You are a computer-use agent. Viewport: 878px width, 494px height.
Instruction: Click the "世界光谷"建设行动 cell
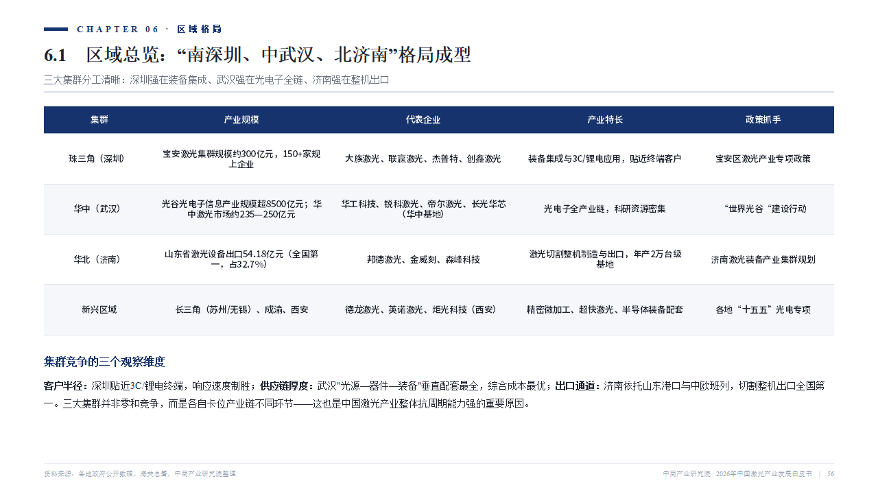[763, 209]
